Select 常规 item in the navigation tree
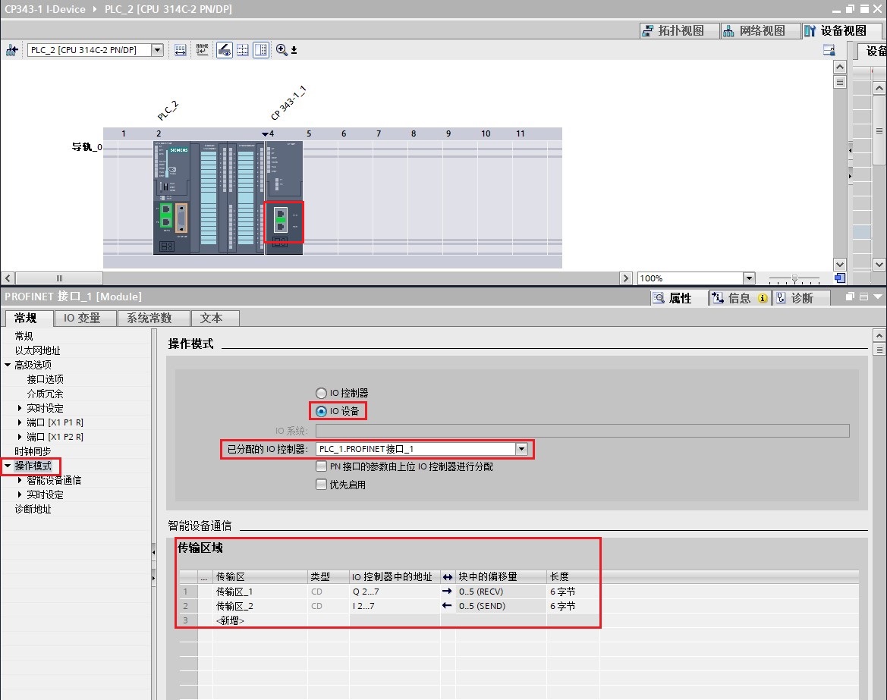Screen dimensions: 887x700 [24, 336]
